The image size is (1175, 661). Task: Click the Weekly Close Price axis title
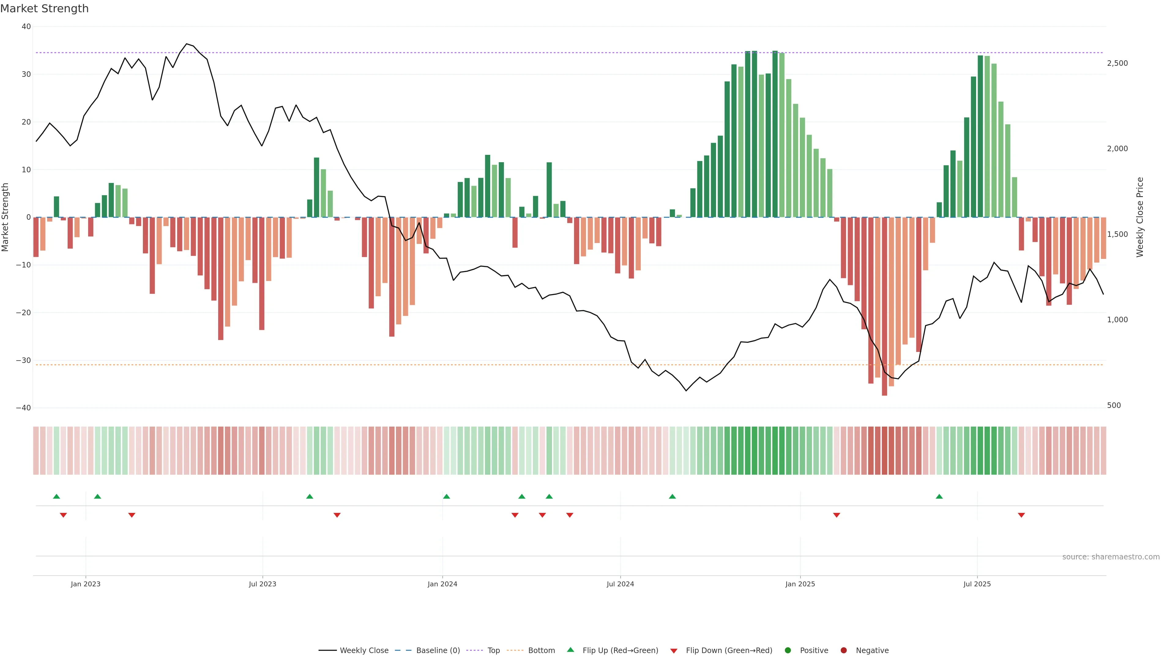tap(1140, 217)
